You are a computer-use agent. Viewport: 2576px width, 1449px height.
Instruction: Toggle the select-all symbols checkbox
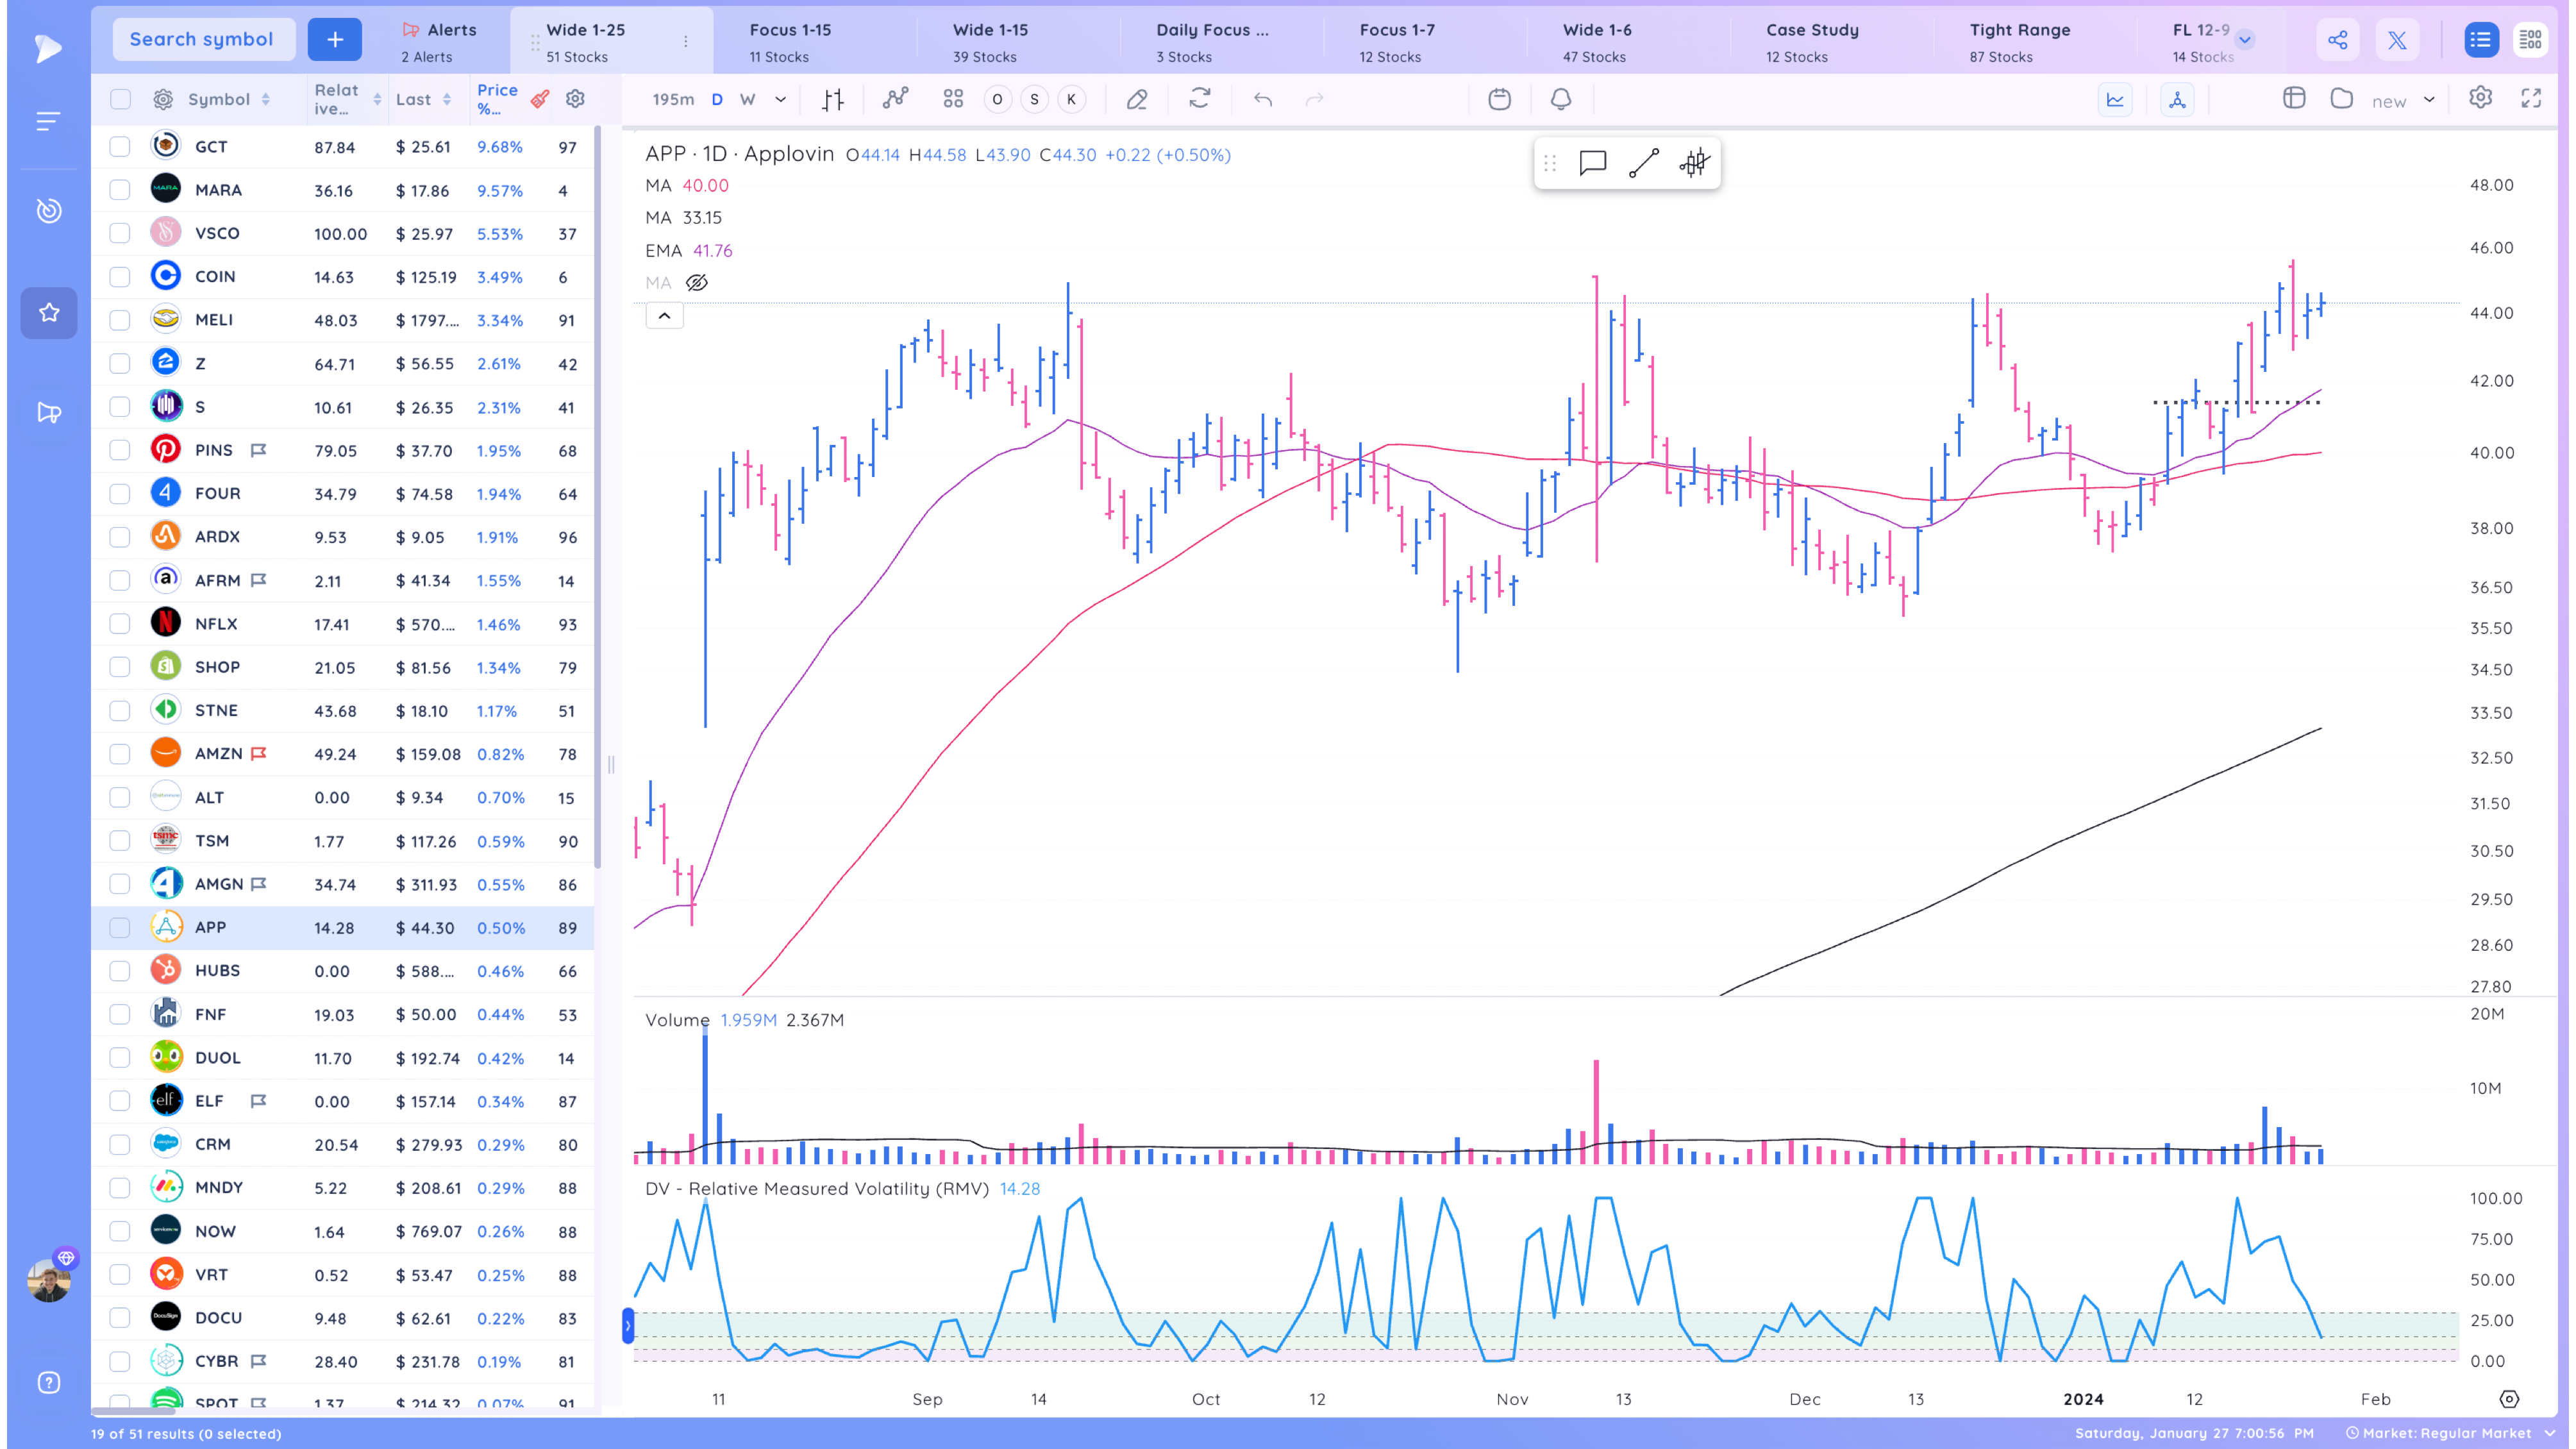pyautogui.click(x=120, y=99)
